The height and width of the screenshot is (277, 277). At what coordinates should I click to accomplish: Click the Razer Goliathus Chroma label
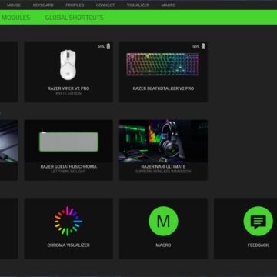(68, 166)
